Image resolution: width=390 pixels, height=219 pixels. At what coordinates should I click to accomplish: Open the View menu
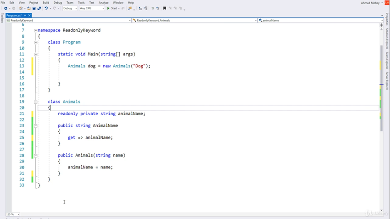(22, 2)
